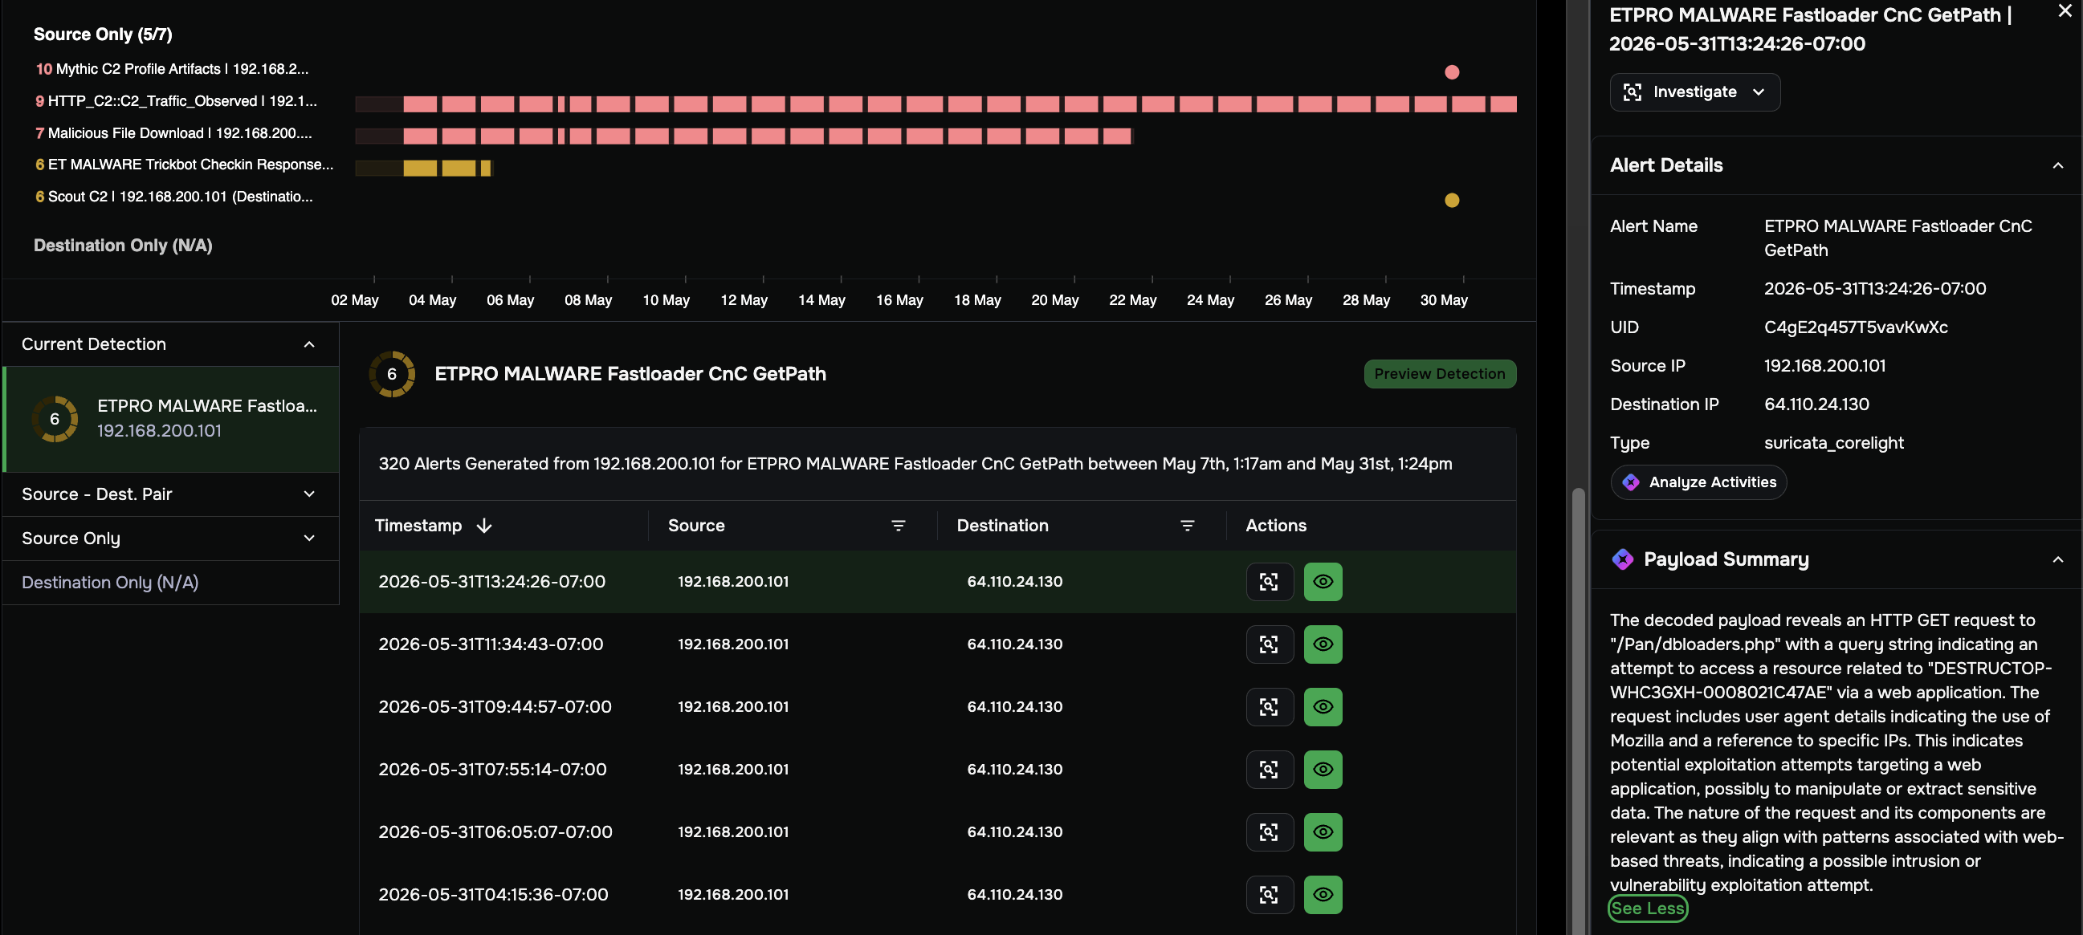Toggle eye view for 13:24:26 alert

point(1322,582)
